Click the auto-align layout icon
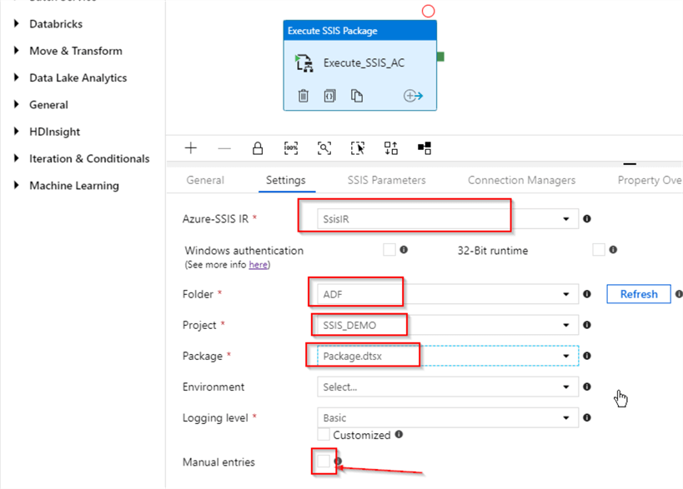Image resolution: width=683 pixels, height=489 pixels. click(390, 148)
